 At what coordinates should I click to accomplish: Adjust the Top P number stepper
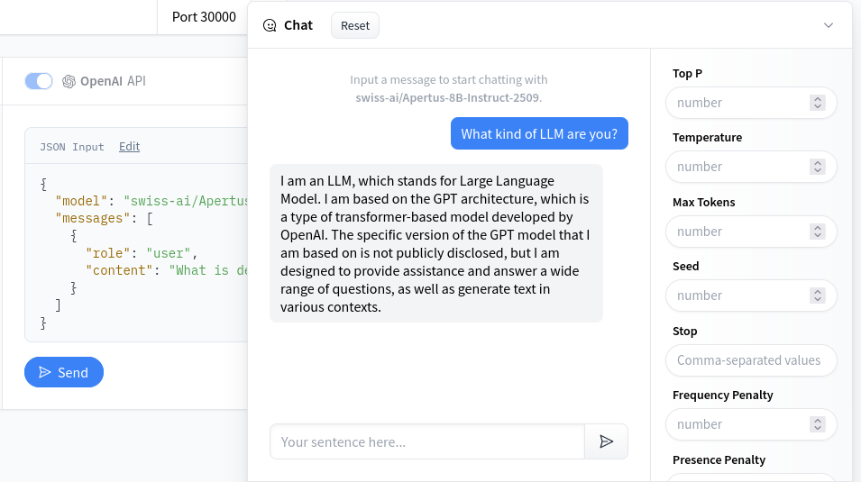(818, 103)
